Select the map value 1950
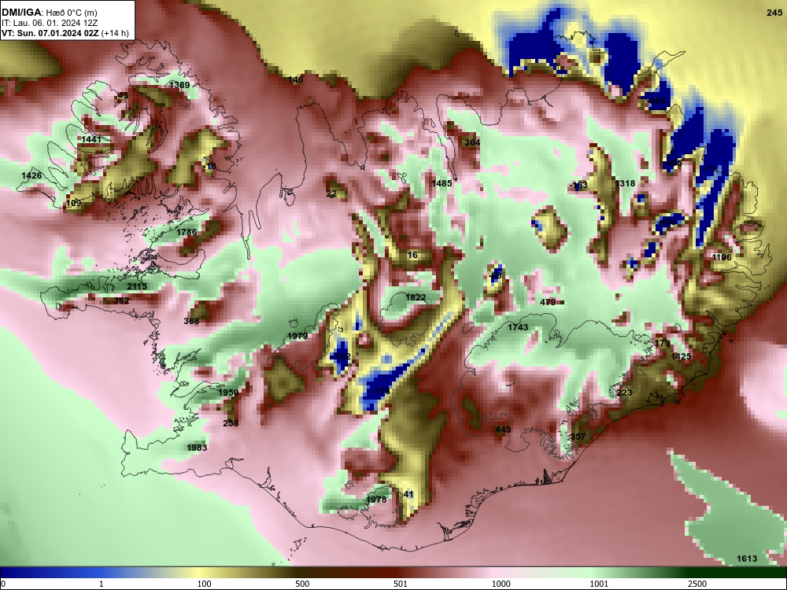 point(228,393)
